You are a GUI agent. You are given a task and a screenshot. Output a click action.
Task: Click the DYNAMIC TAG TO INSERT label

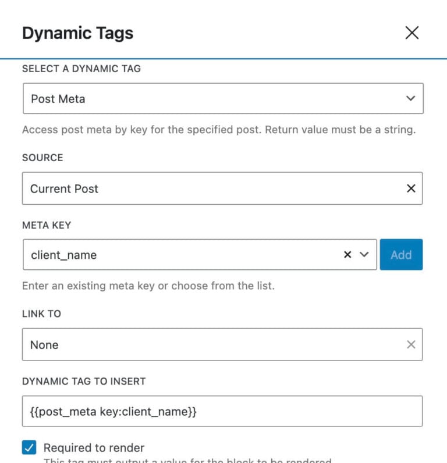point(84,382)
